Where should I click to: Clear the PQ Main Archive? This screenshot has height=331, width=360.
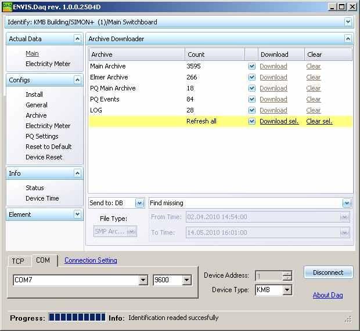[314, 88]
